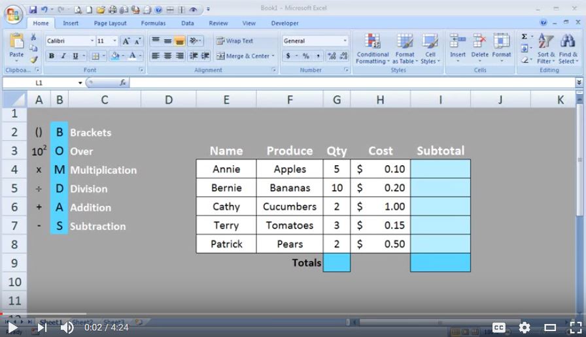Click the Format cells button
Screen dimensions: 586x337
click(502, 47)
